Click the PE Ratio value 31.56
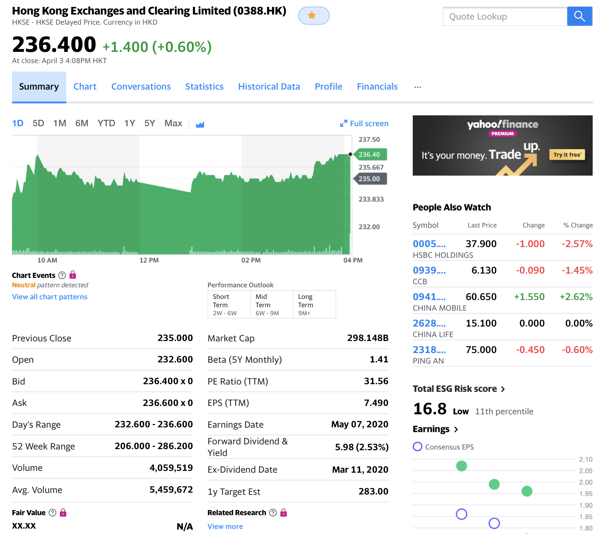 (x=376, y=381)
